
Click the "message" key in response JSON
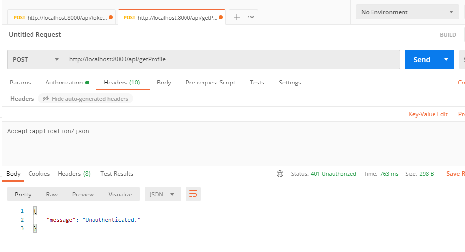(x=61, y=220)
